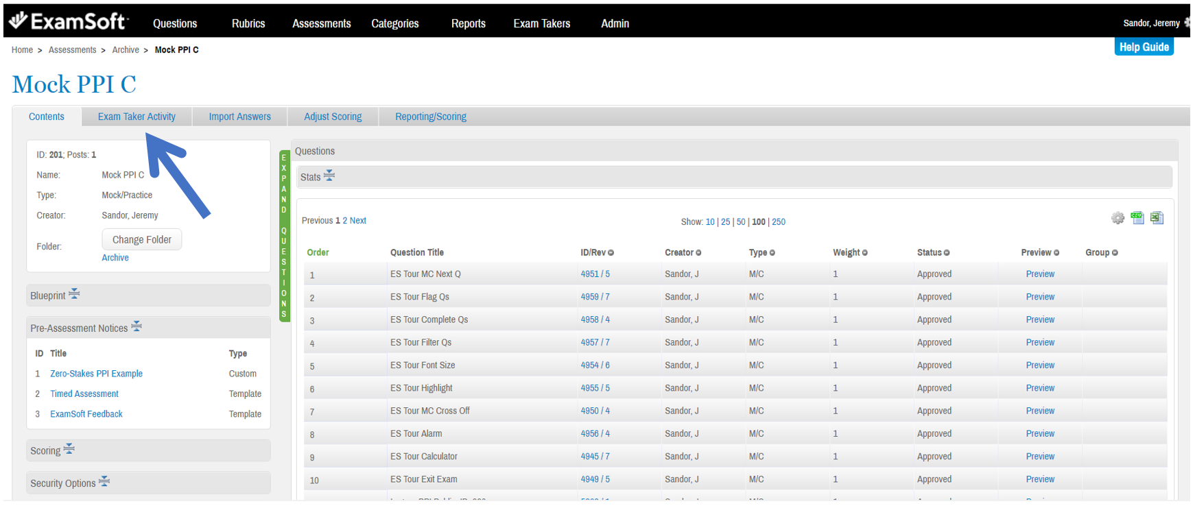The width and height of the screenshot is (1193, 506).
Task: Collapse the Pre-Assessment Notices section
Action: click(137, 326)
